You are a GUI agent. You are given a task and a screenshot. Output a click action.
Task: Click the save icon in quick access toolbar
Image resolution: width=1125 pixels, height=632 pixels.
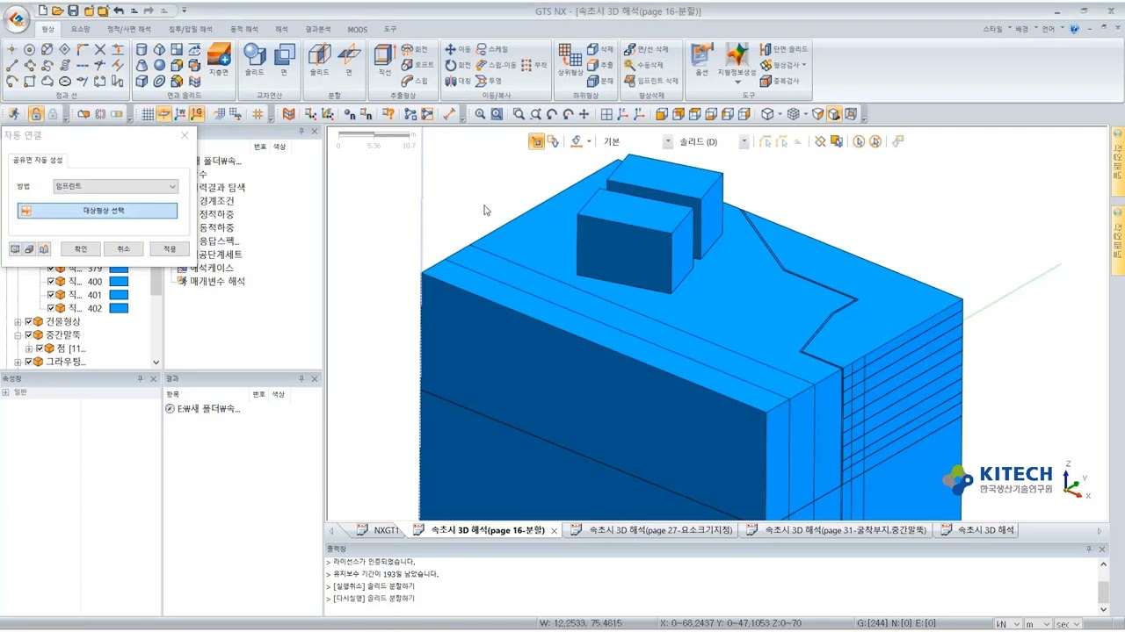(x=73, y=11)
